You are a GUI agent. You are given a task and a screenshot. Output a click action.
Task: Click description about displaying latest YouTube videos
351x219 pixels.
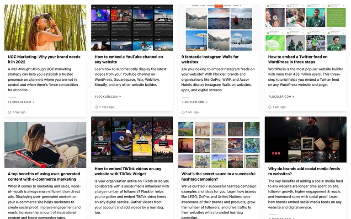coord(130,77)
